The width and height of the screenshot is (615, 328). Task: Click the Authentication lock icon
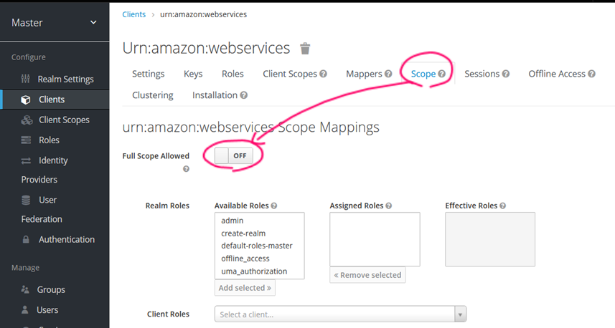click(x=26, y=239)
